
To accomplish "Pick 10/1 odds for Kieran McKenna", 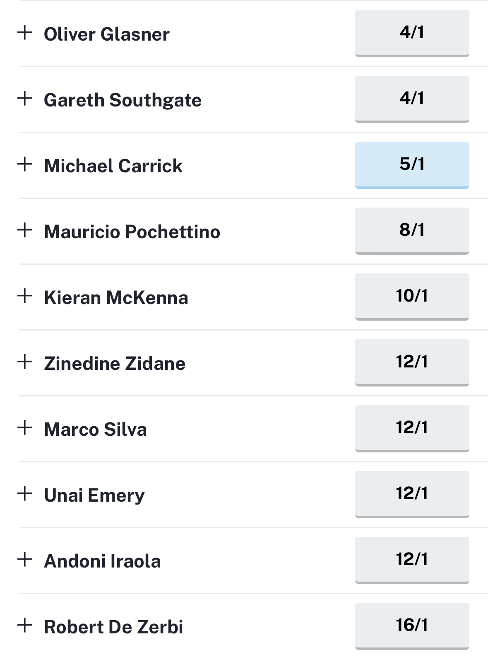I will 412,297.
